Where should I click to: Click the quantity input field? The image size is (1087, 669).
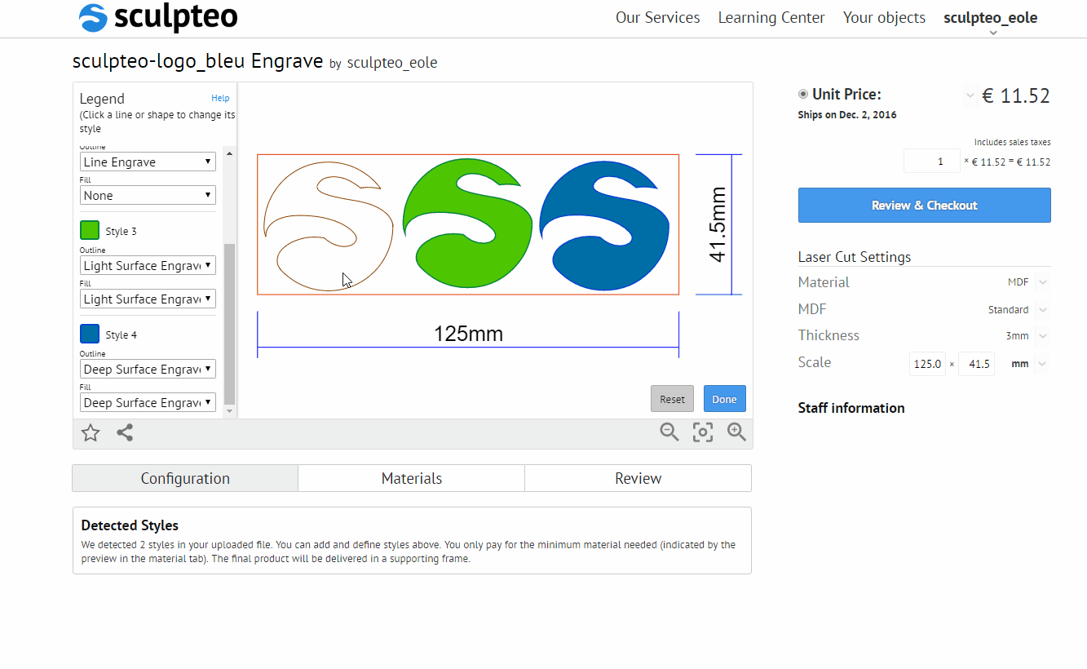click(x=932, y=161)
